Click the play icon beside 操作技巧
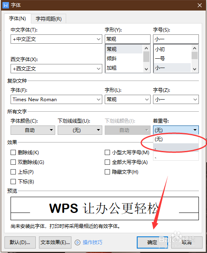The width and height of the screenshot is (207, 253). [78, 242]
